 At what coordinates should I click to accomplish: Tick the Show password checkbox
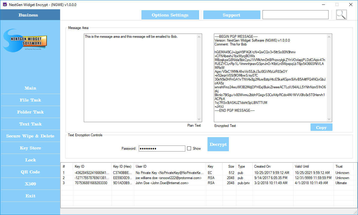click(189, 149)
